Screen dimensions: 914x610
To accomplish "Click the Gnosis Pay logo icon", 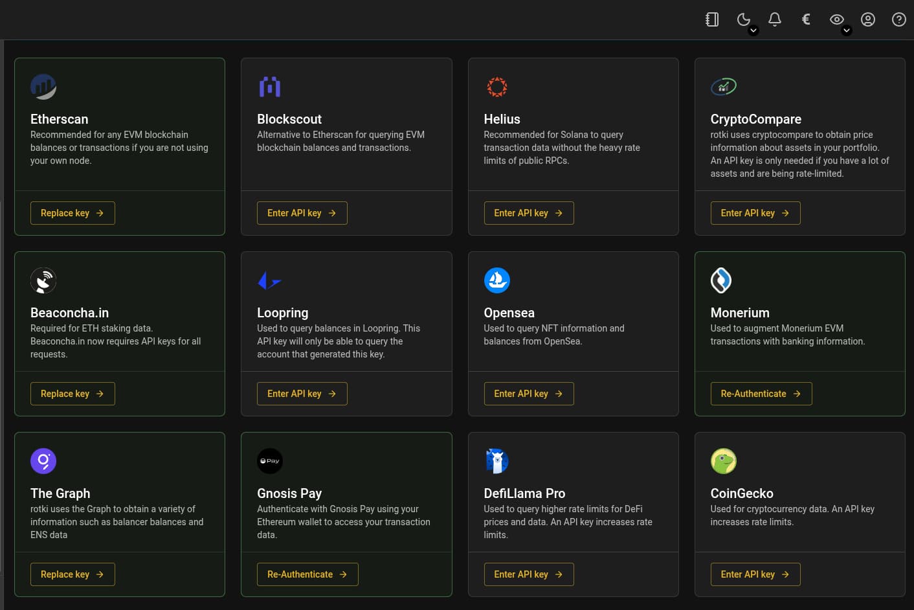I will click(270, 461).
